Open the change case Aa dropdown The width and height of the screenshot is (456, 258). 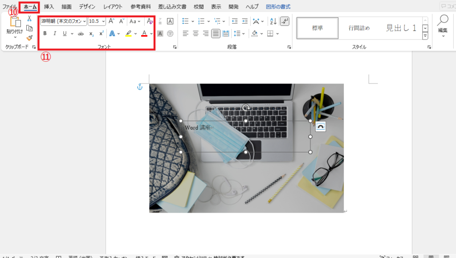click(134, 21)
